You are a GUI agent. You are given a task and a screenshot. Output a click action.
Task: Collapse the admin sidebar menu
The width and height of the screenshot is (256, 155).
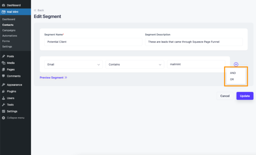[13, 118]
